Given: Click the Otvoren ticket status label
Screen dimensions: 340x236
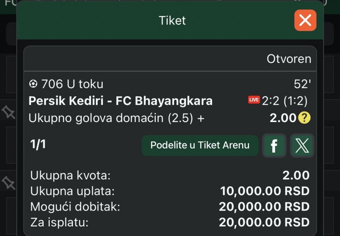Looking at the screenshot, I should click(x=289, y=59).
